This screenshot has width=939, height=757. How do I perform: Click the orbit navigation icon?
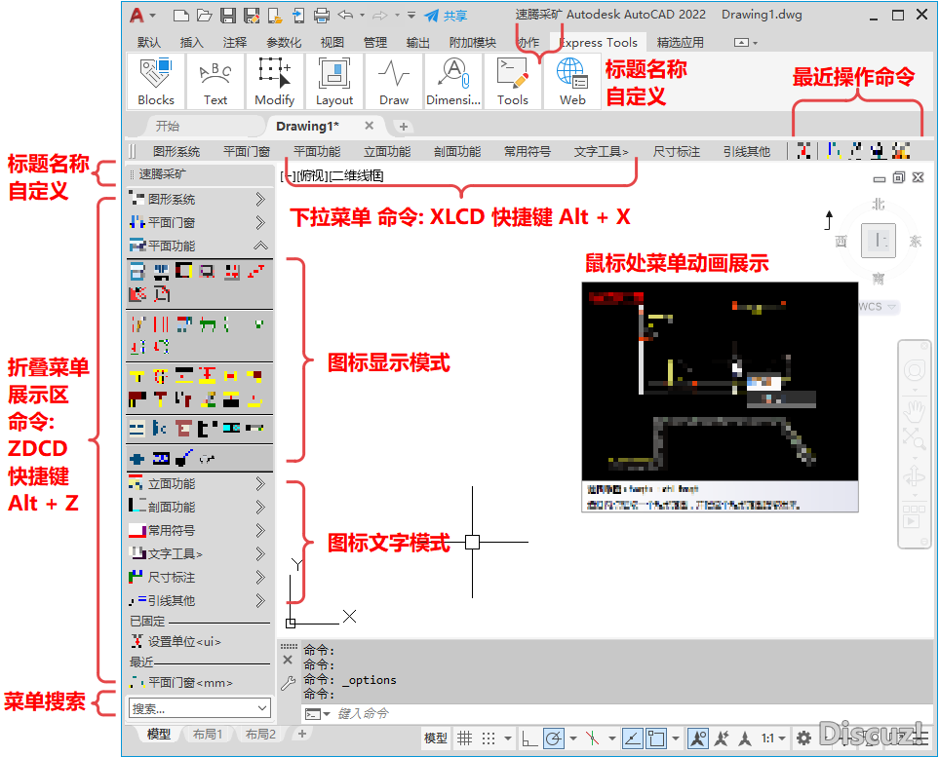(x=914, y=477)
